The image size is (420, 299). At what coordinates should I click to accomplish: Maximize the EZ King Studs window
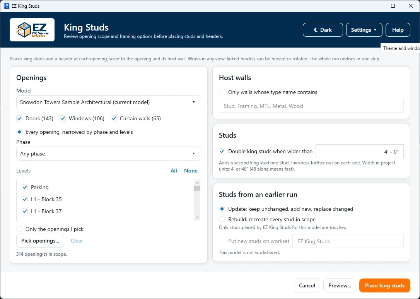point(393,6)
